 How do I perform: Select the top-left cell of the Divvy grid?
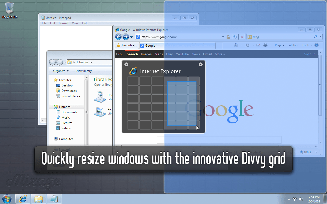pyautogui.click(x=133, y=81)
